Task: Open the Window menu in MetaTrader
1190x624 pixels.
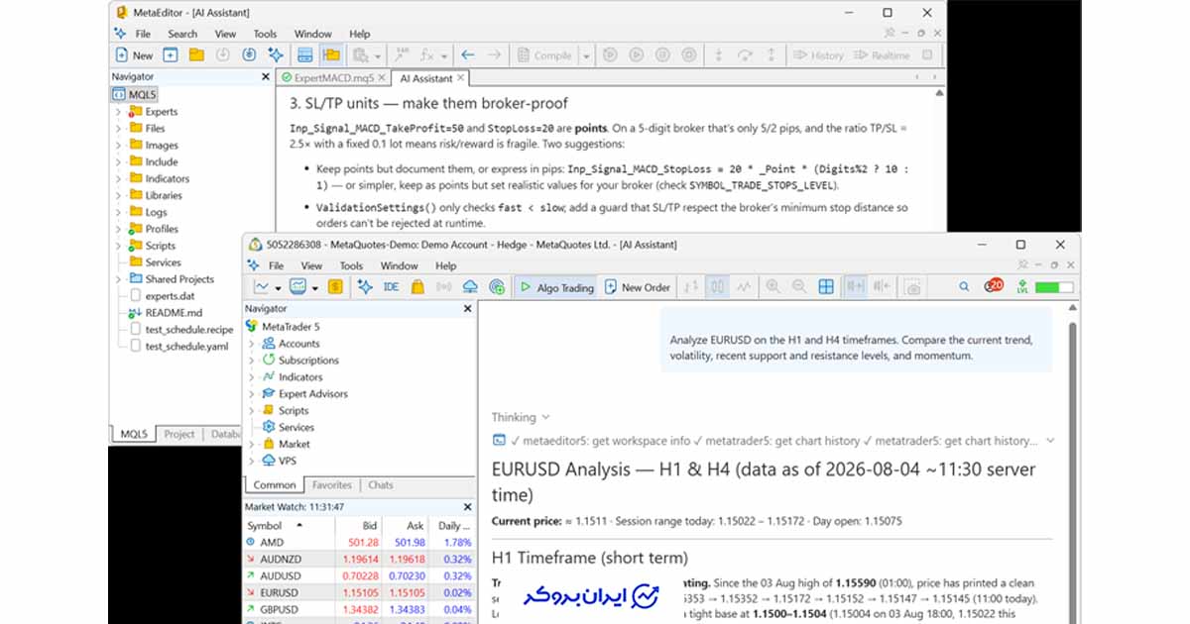Action: click(x=399, y=265)
